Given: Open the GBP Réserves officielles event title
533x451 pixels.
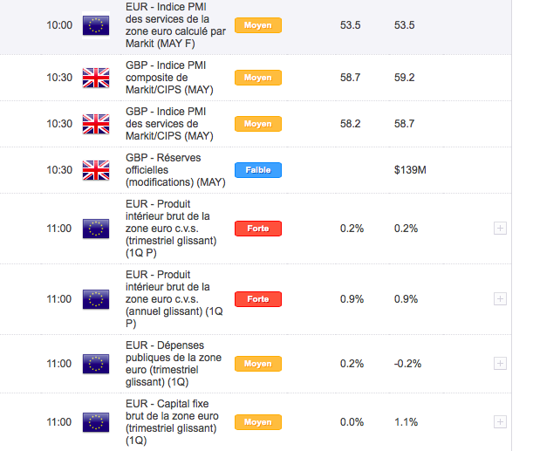Looking at the screenshot, I should pyautogui.click(x=175, y=169).
